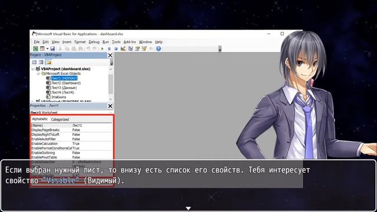Viewport: 377px width, 212px height.
Task: Click the green Run Sub play icon
Action: (x=102, y=49)
